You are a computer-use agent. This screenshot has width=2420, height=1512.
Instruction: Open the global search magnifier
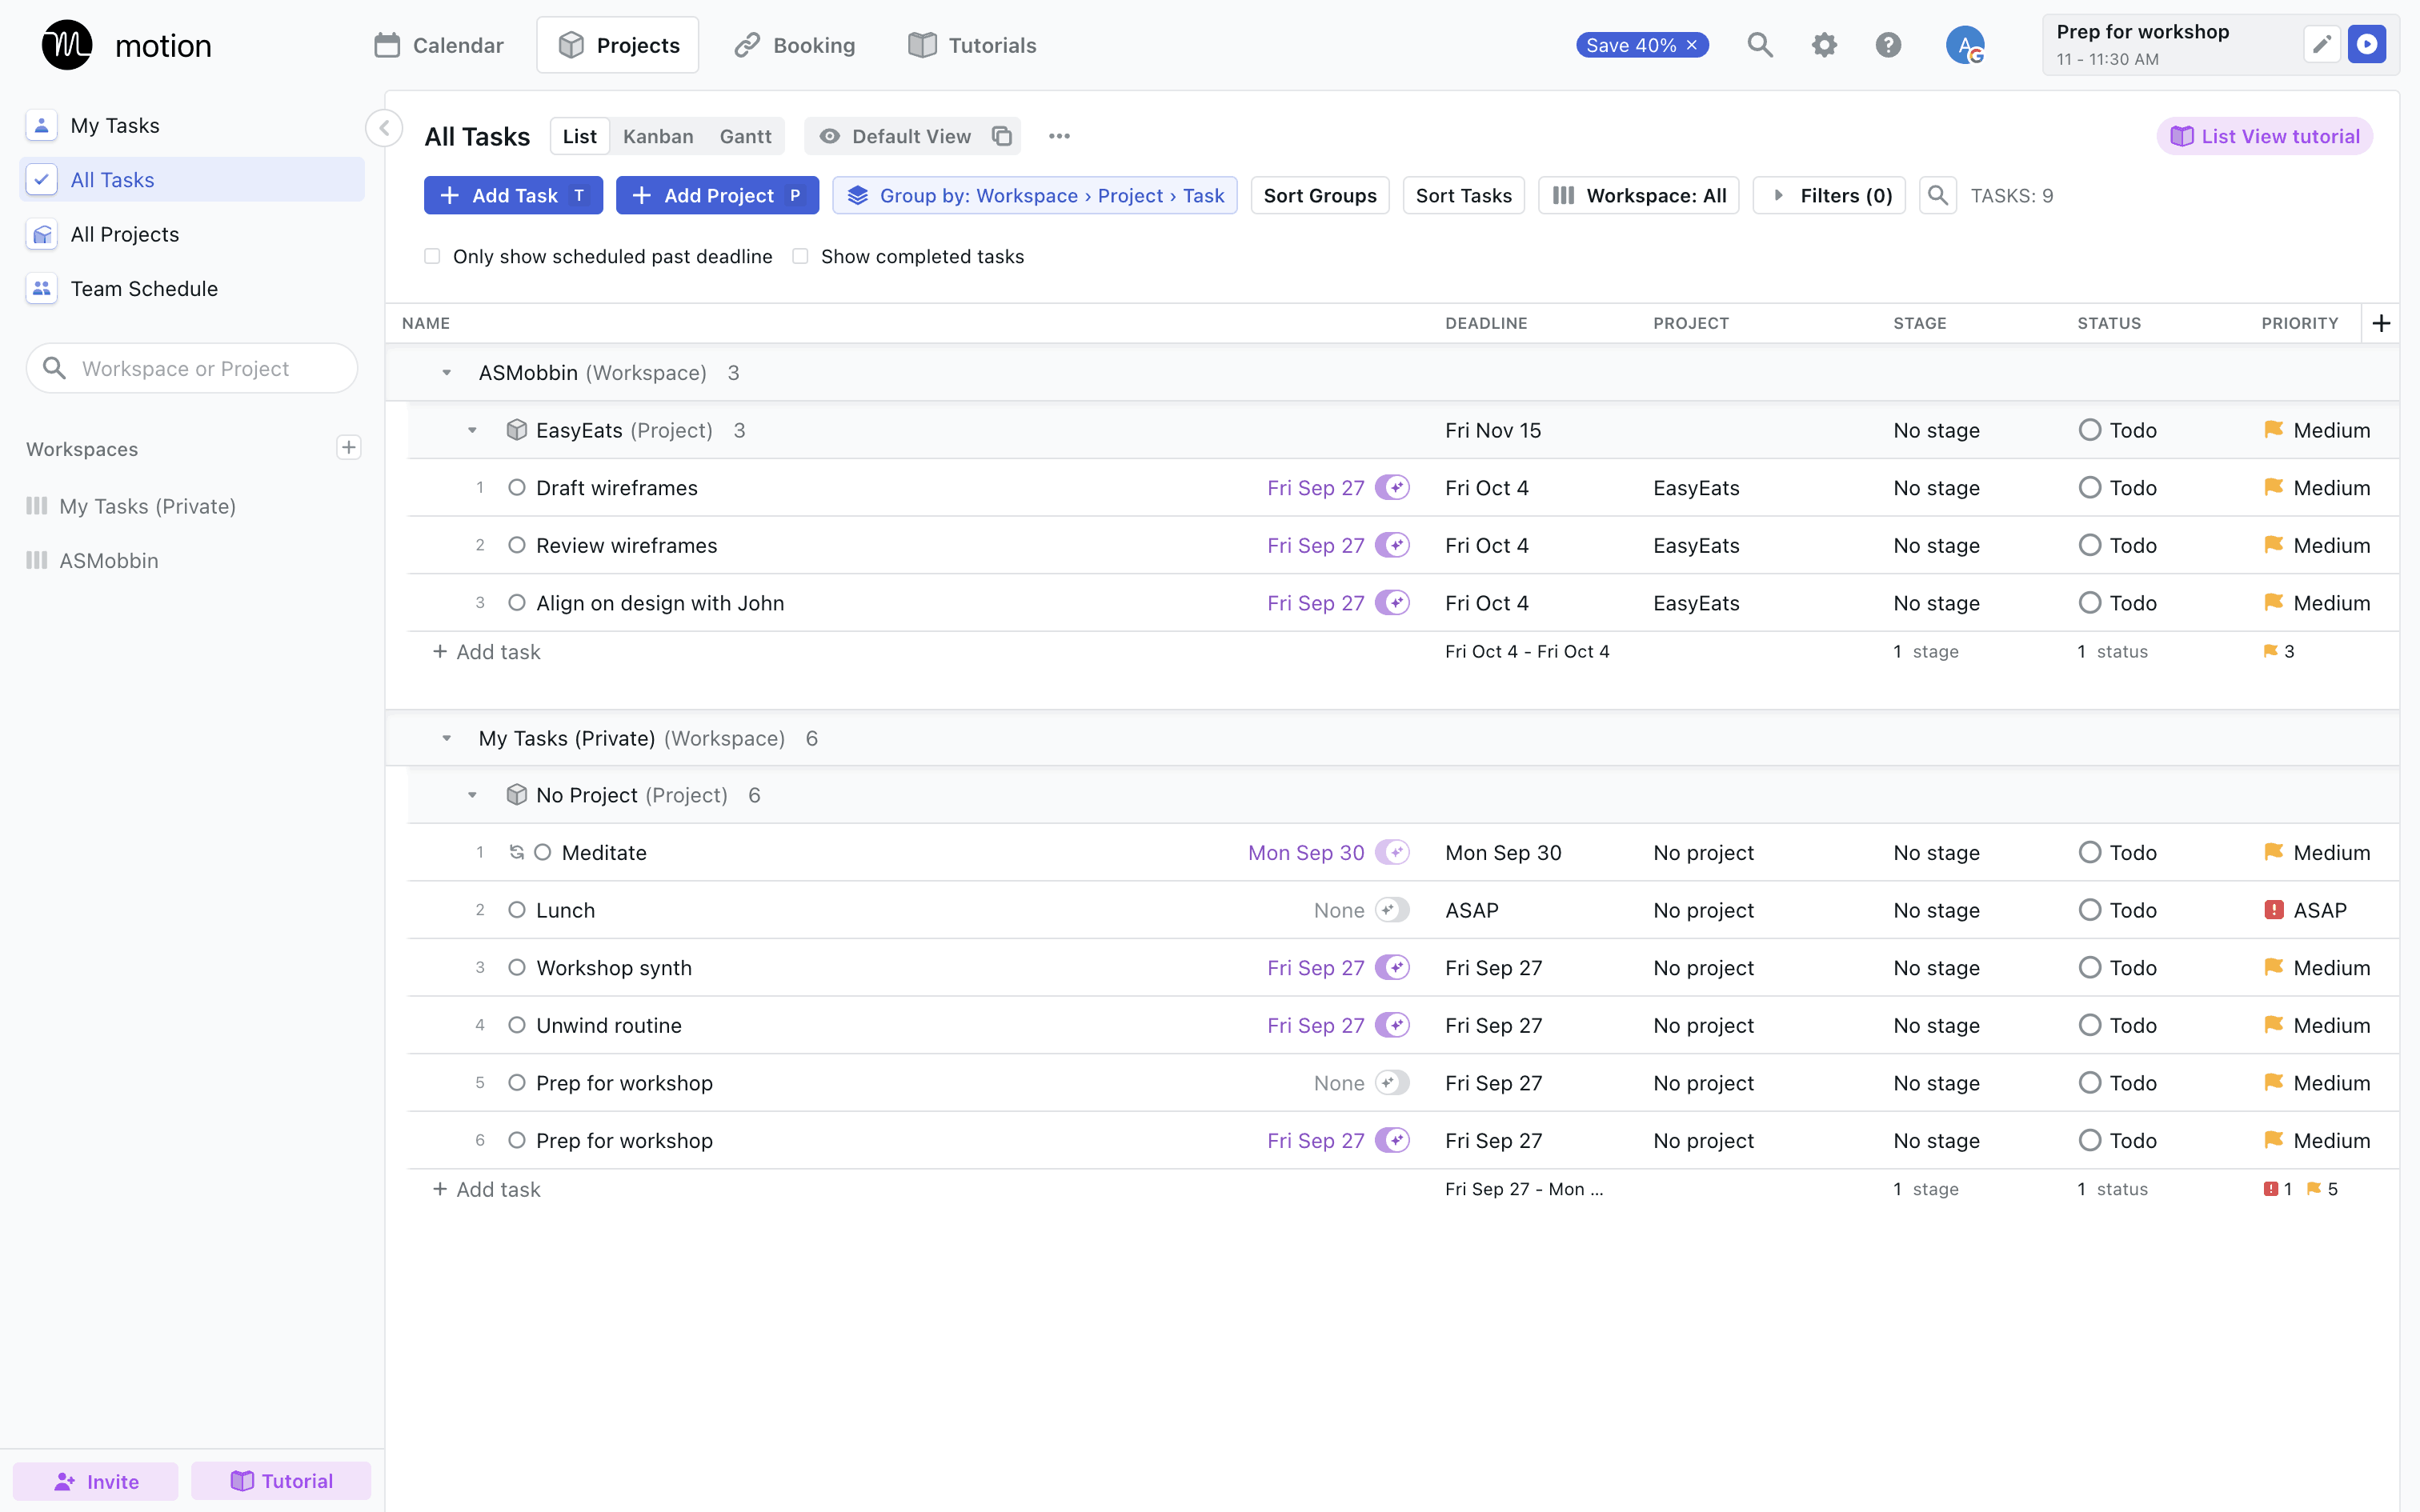(1760, 44)
